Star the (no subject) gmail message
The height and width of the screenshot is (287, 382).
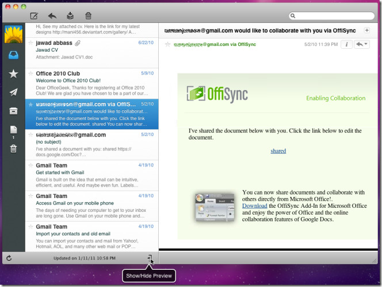tap(30, 135)
